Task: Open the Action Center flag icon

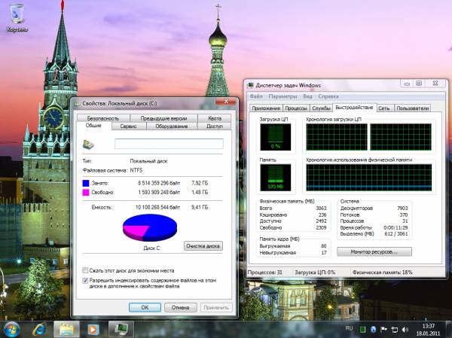Action: click(384, 330)
